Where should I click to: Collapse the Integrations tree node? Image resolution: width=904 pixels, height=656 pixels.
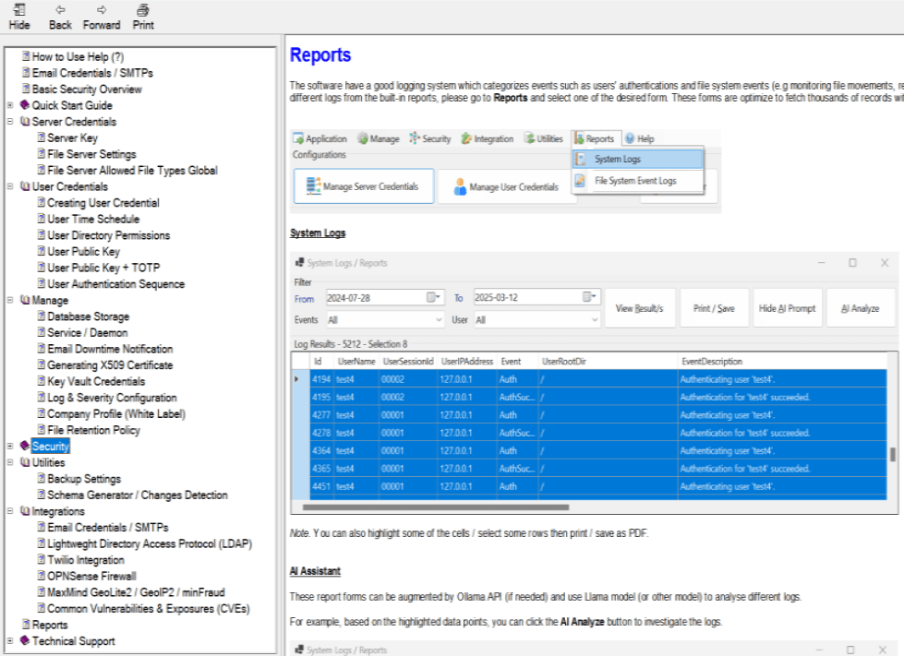(x=10, y=511)
